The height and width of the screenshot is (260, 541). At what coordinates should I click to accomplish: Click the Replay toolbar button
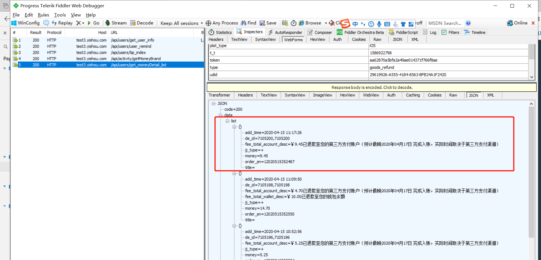tap(62, 23)
